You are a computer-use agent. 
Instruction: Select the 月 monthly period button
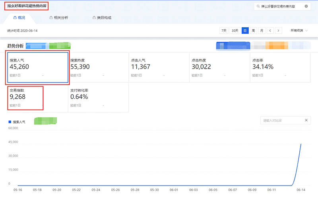[262, 31]
